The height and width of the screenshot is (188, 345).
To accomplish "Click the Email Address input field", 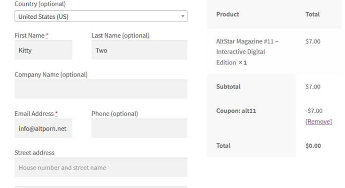I will (x=43, y=128).
